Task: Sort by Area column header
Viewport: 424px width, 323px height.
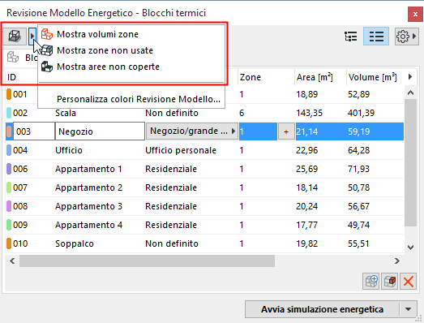Action: click(x=315, y=77)
